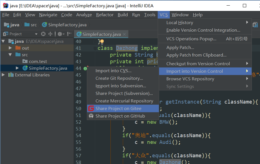The height and width of the screenshot is (164, 260).
Task: Click the class icon on SimpleFactory.java tab
Action: (x=79, y=34)
